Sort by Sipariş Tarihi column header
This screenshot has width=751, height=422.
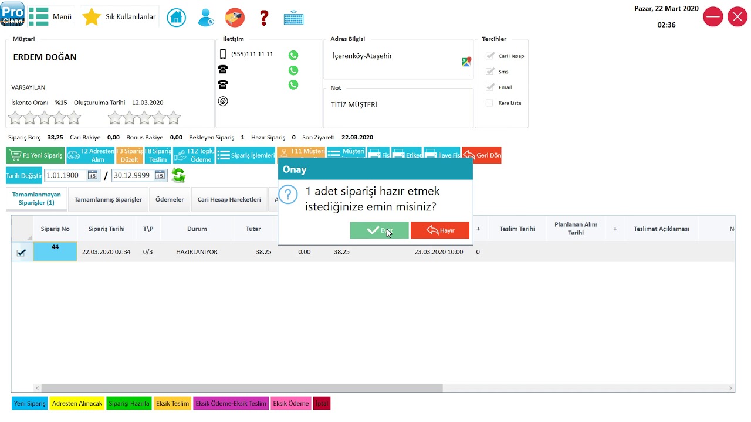106,229
